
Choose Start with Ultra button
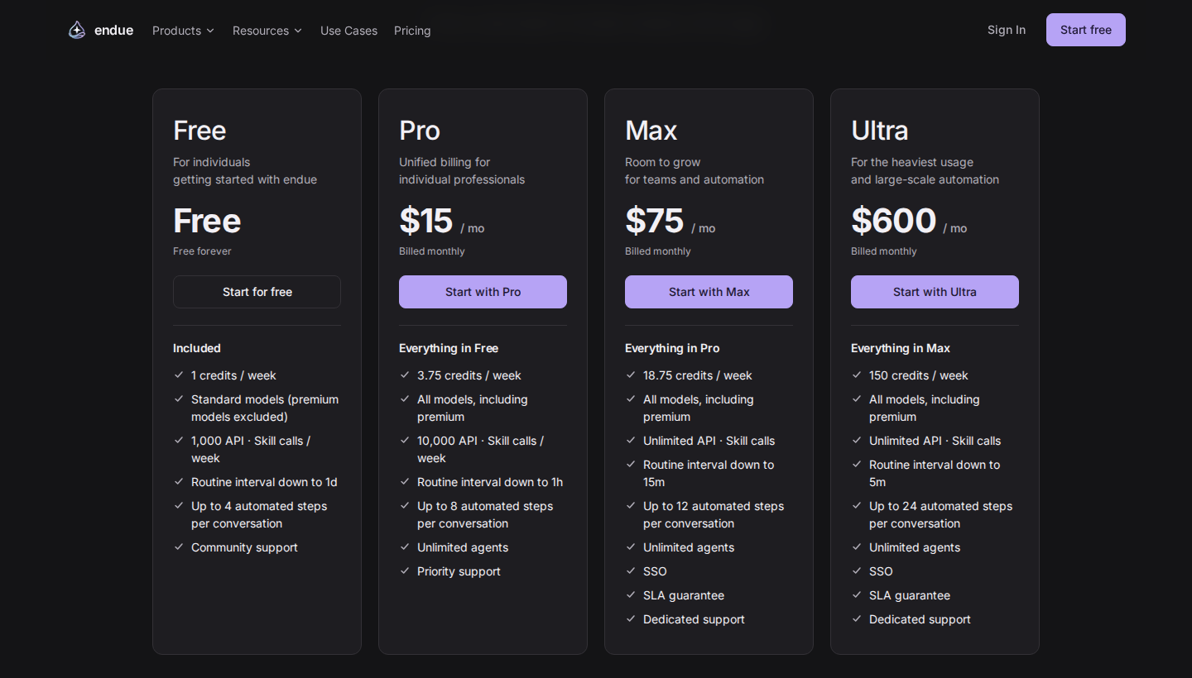pyautogui.click(x=935, y=292)
